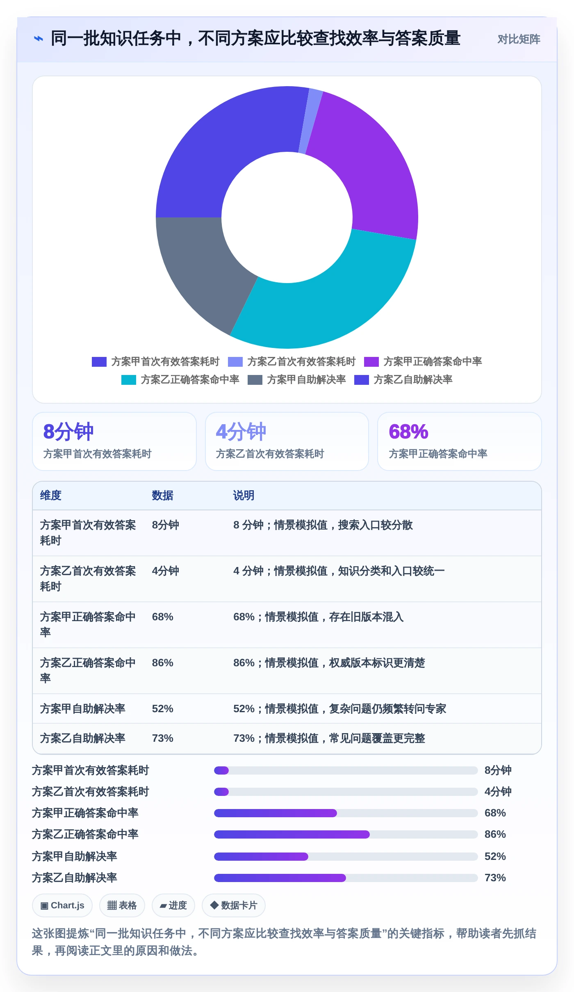
Task: Click the 维度 column header
Action: [50, 496]
